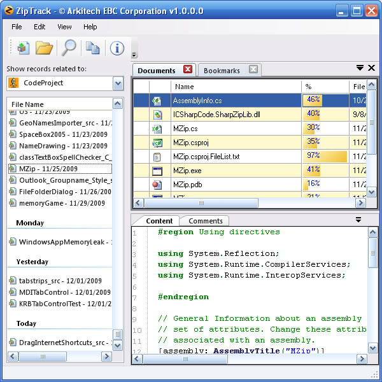382x382 pixels.
Task: Click the Today group heading
Action: (26, 323)
